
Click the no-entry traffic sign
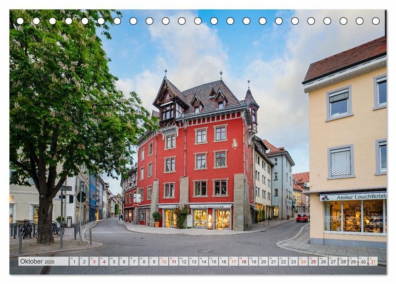[136, 204]
